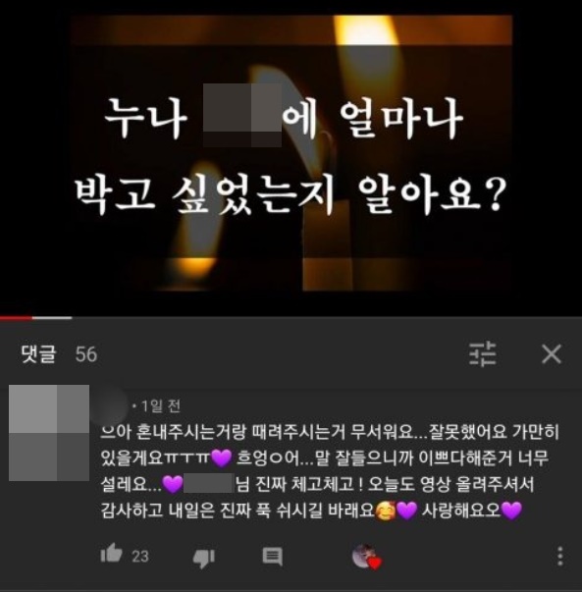
Task: Click the creator heart badge on comment
Action: (x=366, y=557)
